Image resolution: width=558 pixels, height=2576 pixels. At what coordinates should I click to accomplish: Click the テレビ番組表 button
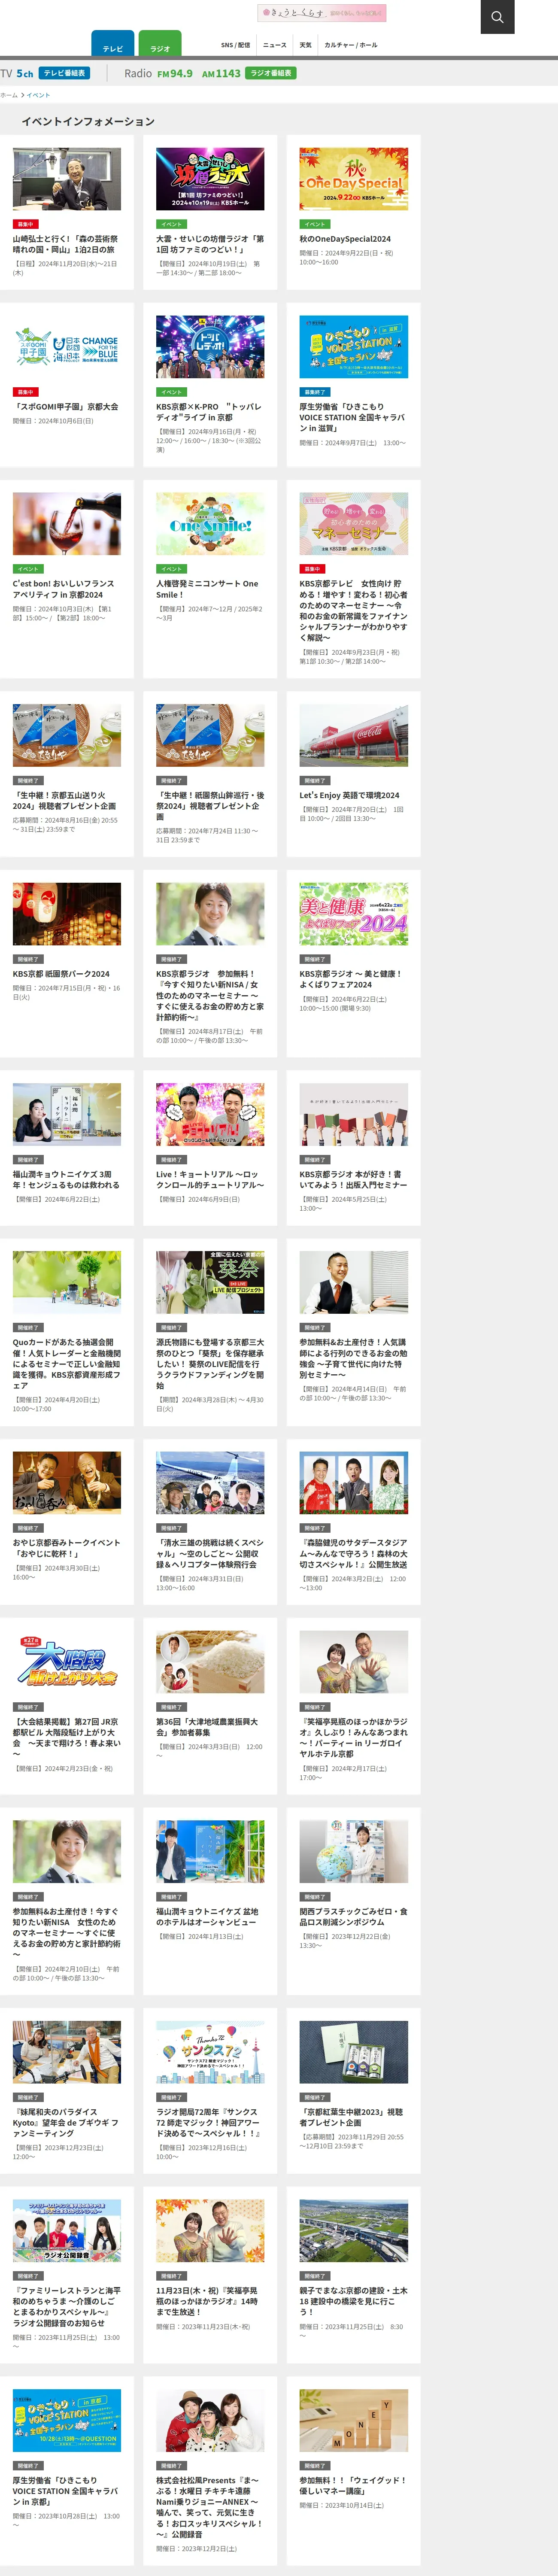click(x=65, y=73)
